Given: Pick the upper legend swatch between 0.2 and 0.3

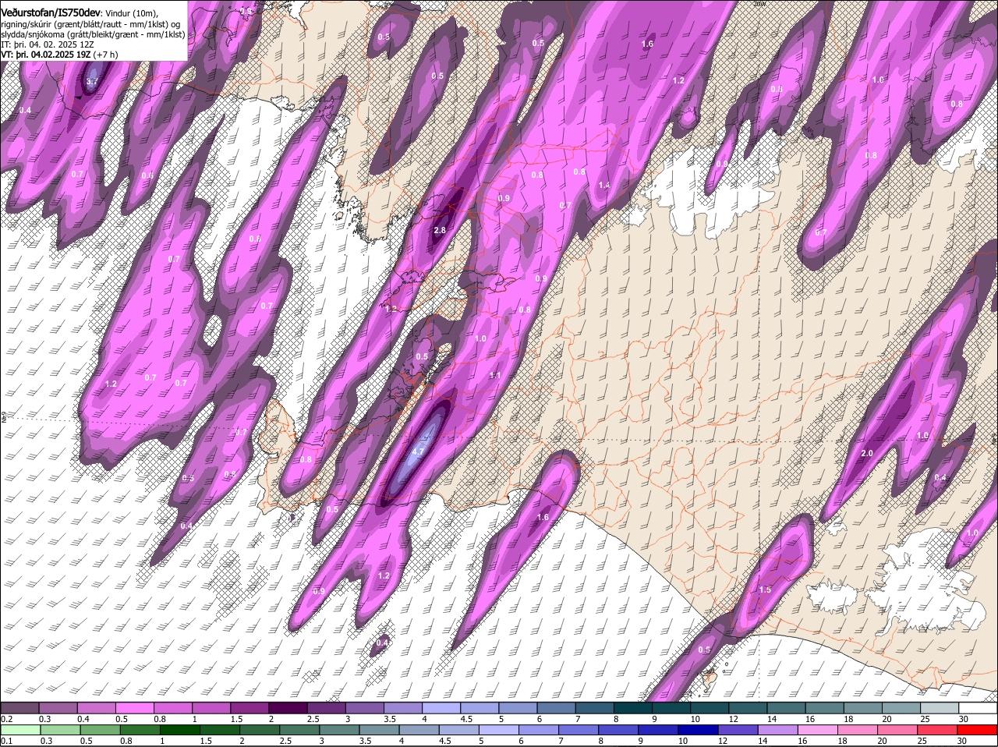Looking at the screenshot, I should 20,707.
